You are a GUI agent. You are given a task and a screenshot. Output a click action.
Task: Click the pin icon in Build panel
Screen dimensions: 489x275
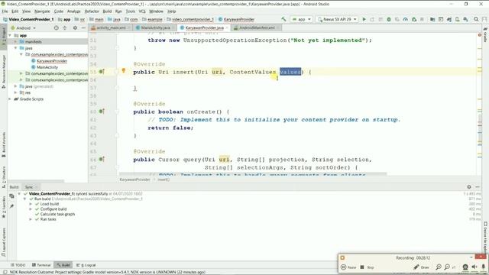tap(12, 206)
